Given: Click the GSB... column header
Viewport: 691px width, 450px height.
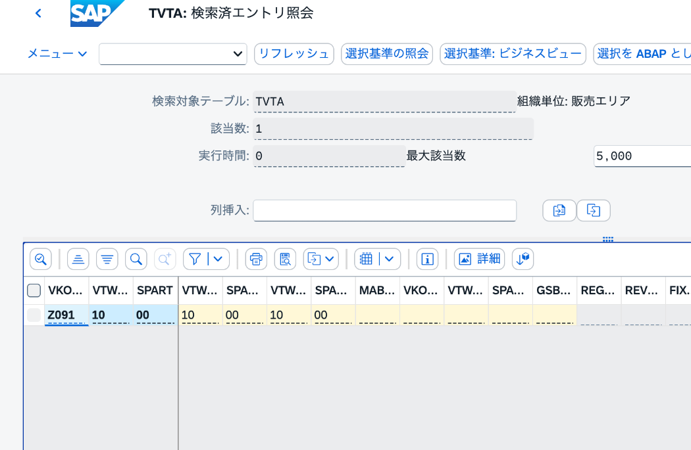Looking at the screenshot, I should tap(554, 290).
